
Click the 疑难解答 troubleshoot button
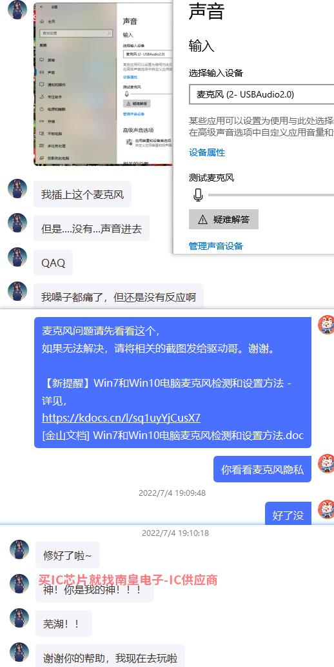coord(224,220)
